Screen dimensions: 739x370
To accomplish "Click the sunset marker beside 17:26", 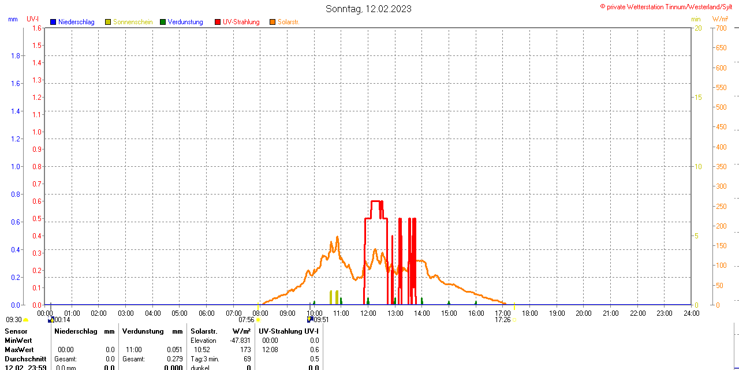I will [x=513, y=320].
